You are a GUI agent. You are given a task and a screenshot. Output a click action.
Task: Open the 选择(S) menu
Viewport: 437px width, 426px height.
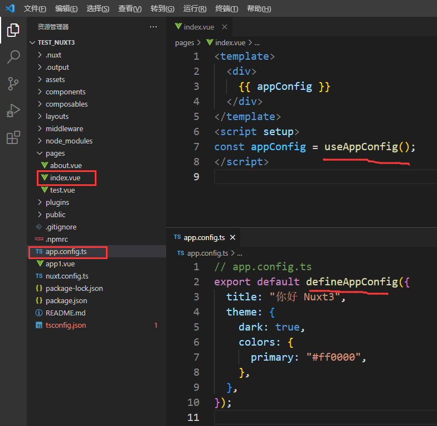click(x=98, y=9)
